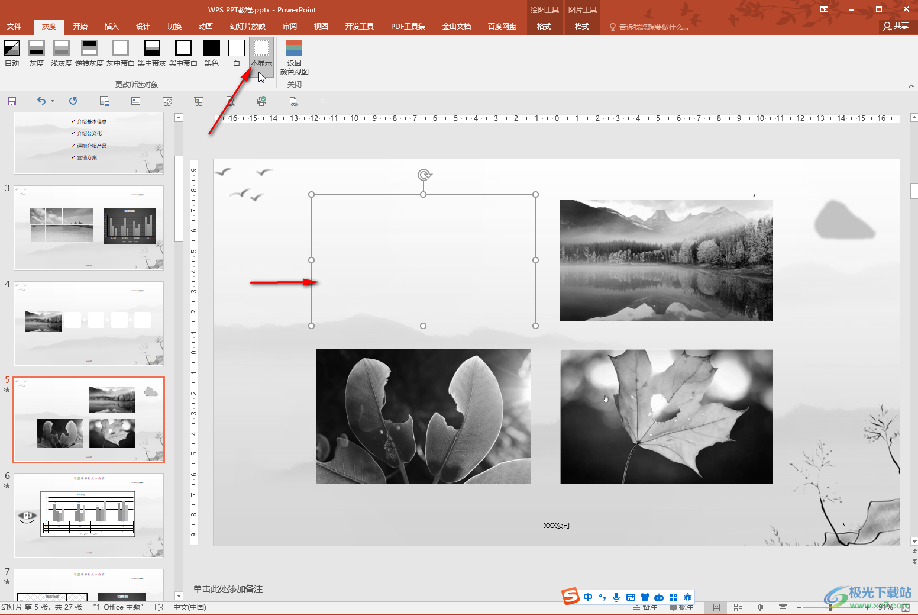
Task: Click the 共享 (Share) button
Action: coord(896,26)
